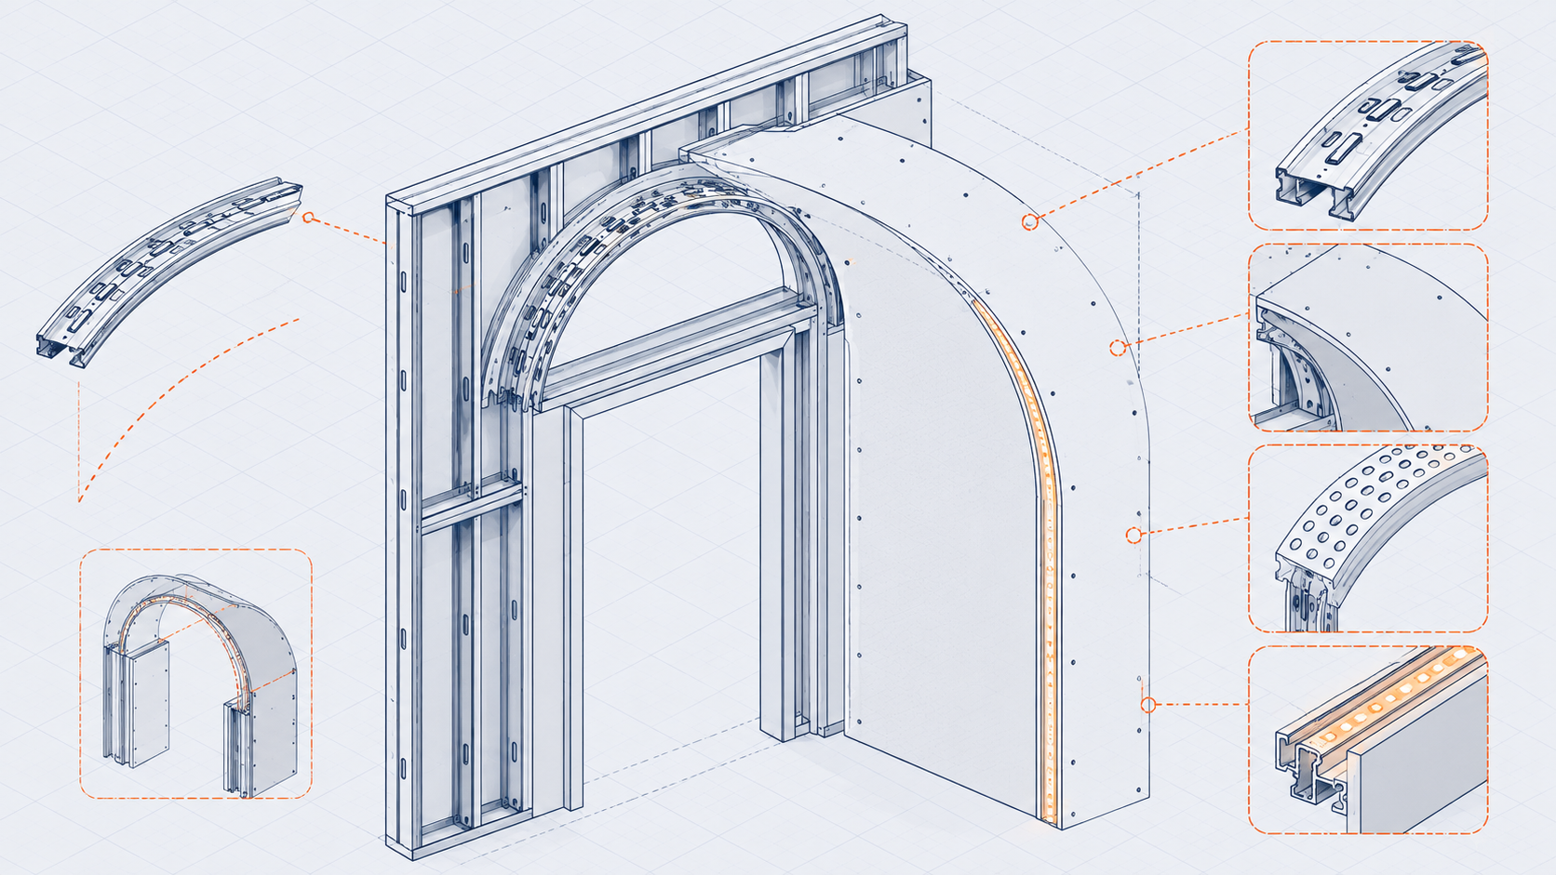1556x875 pixels.
Task: Open the small arch assembly overview thumbnail
Action: click(x=195, y=673)
